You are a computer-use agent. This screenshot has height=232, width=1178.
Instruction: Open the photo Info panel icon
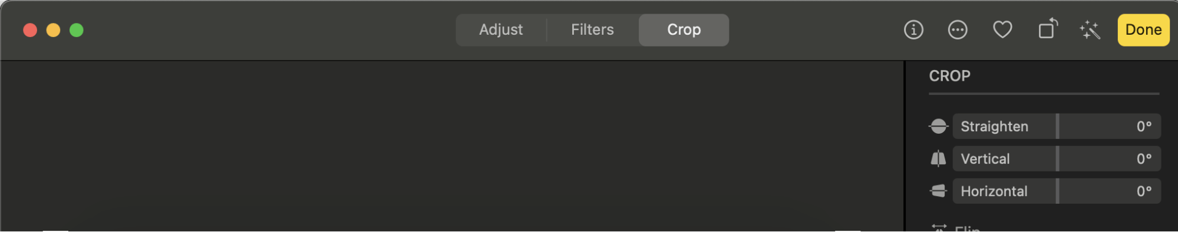click(913, 29)
